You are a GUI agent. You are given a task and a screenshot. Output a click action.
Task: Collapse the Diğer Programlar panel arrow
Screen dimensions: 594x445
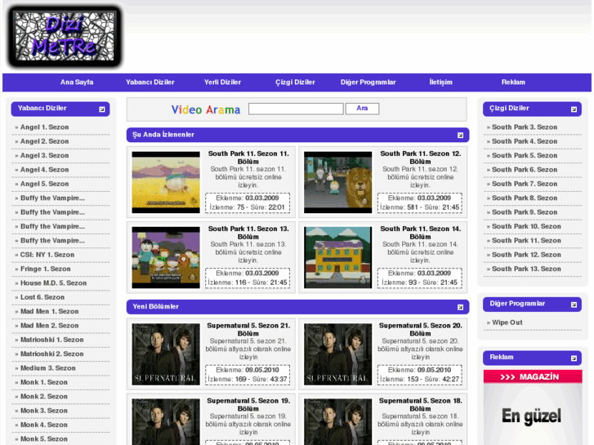click(x=574, y=305)
